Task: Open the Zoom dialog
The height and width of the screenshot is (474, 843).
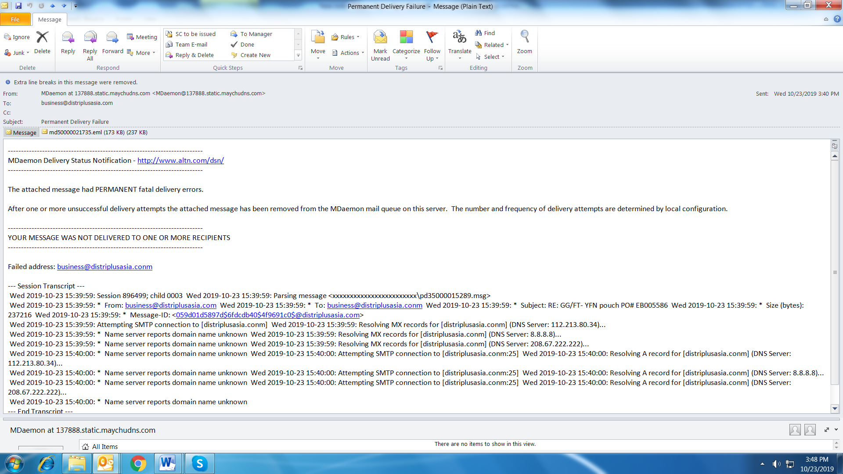Action: tap(524, 42)
